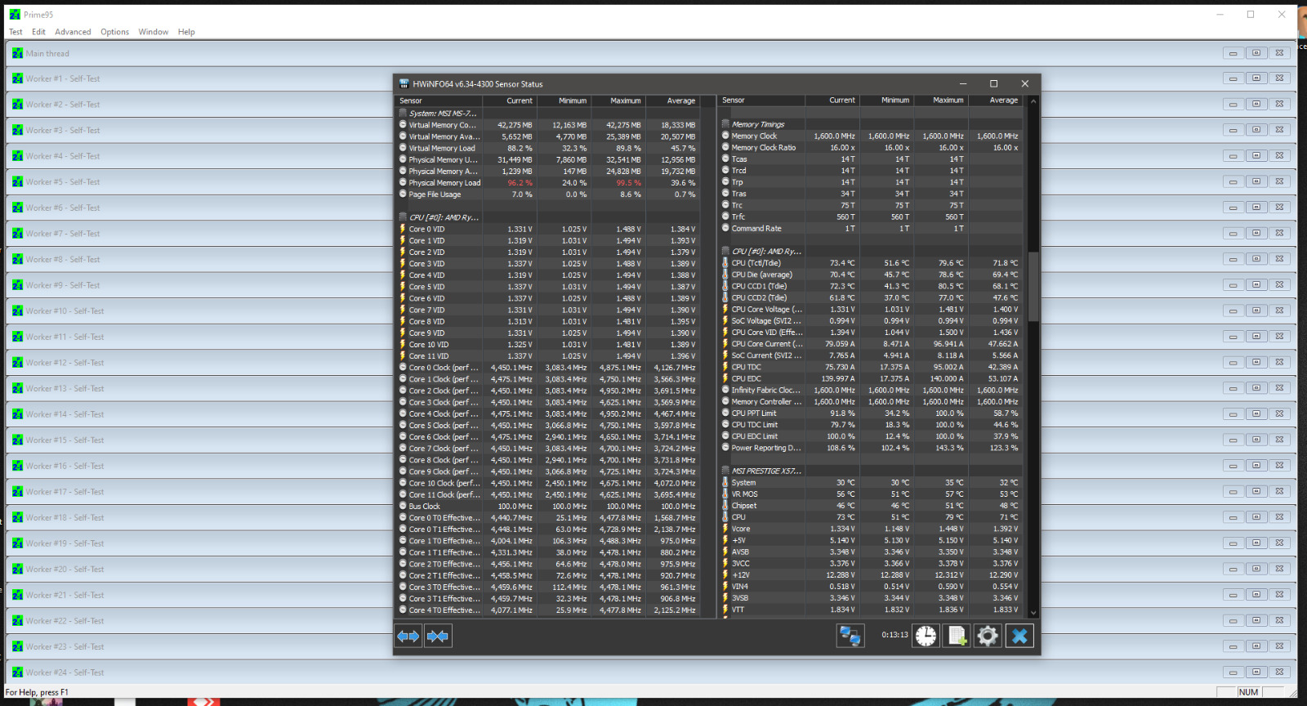The height and width of the screenshot is (706, 1307).
Task: Click the Worker #6 - Self-Test window icon
Action: click(x=17, y=208)
